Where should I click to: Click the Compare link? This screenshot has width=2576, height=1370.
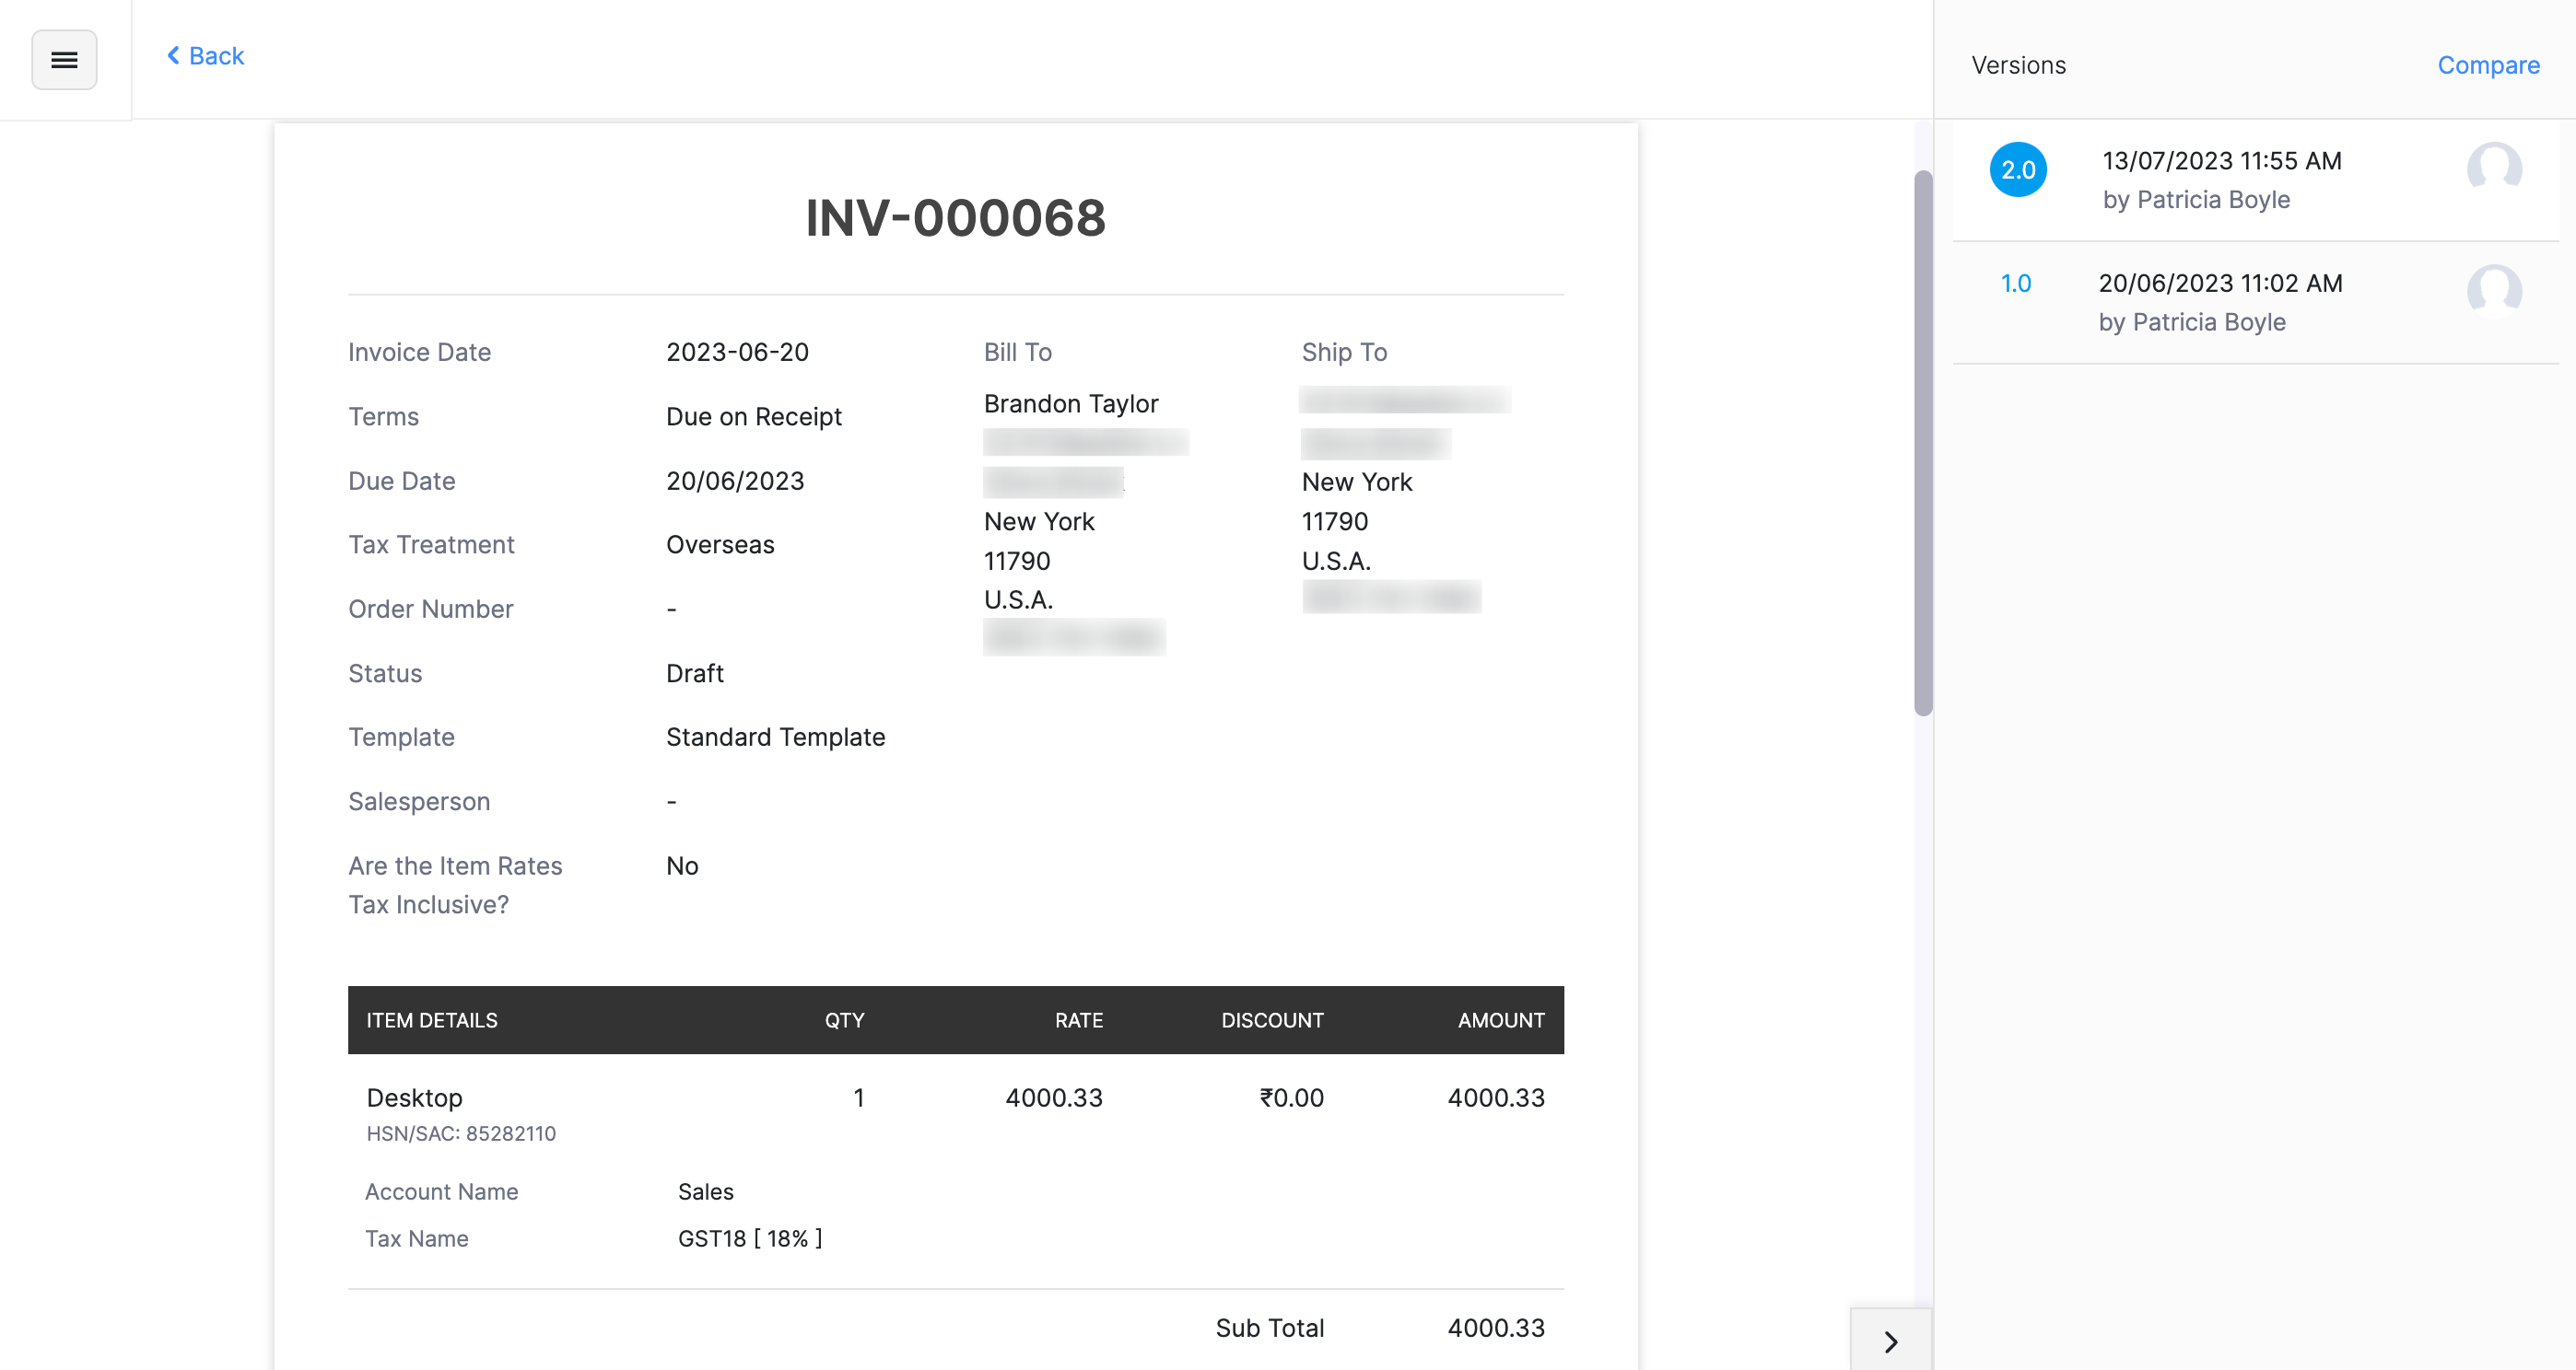2488,65
